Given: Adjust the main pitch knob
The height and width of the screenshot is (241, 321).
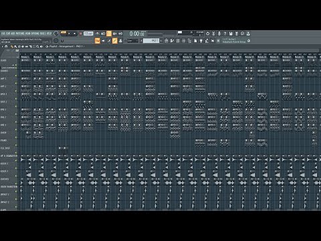Looking at the screenshot, I should 56,41.
